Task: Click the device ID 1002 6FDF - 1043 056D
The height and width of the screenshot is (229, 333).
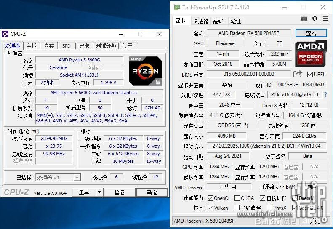Action: coord(300,85)
